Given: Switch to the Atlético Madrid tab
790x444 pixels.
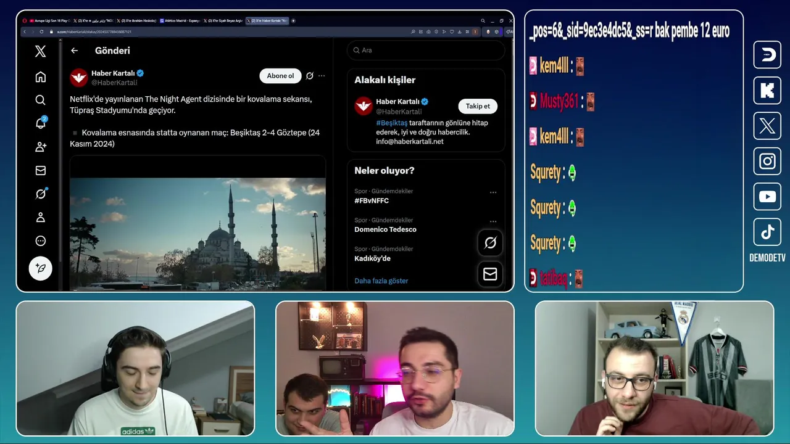Looking at the screenshot, I should click(180, 21).
